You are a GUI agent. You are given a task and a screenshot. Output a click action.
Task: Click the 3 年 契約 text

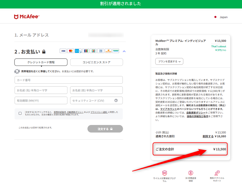(x=161, y=53)
